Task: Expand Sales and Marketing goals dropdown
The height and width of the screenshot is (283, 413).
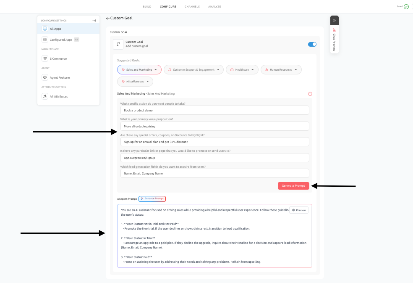Action: coord(139,70)
